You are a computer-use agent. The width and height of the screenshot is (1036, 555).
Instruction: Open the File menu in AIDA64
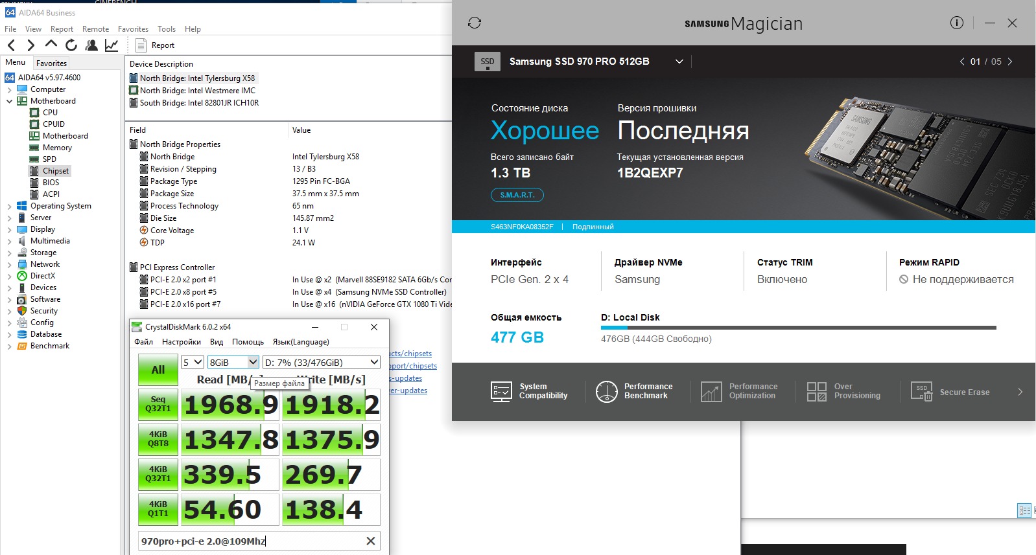click(x=10, y=29)
